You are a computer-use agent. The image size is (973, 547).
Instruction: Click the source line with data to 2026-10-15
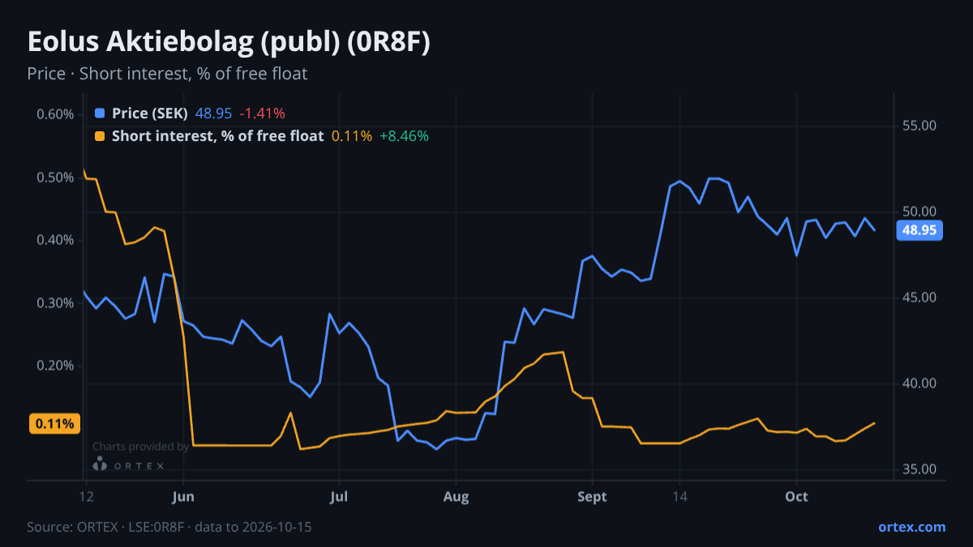click(169, 527)
